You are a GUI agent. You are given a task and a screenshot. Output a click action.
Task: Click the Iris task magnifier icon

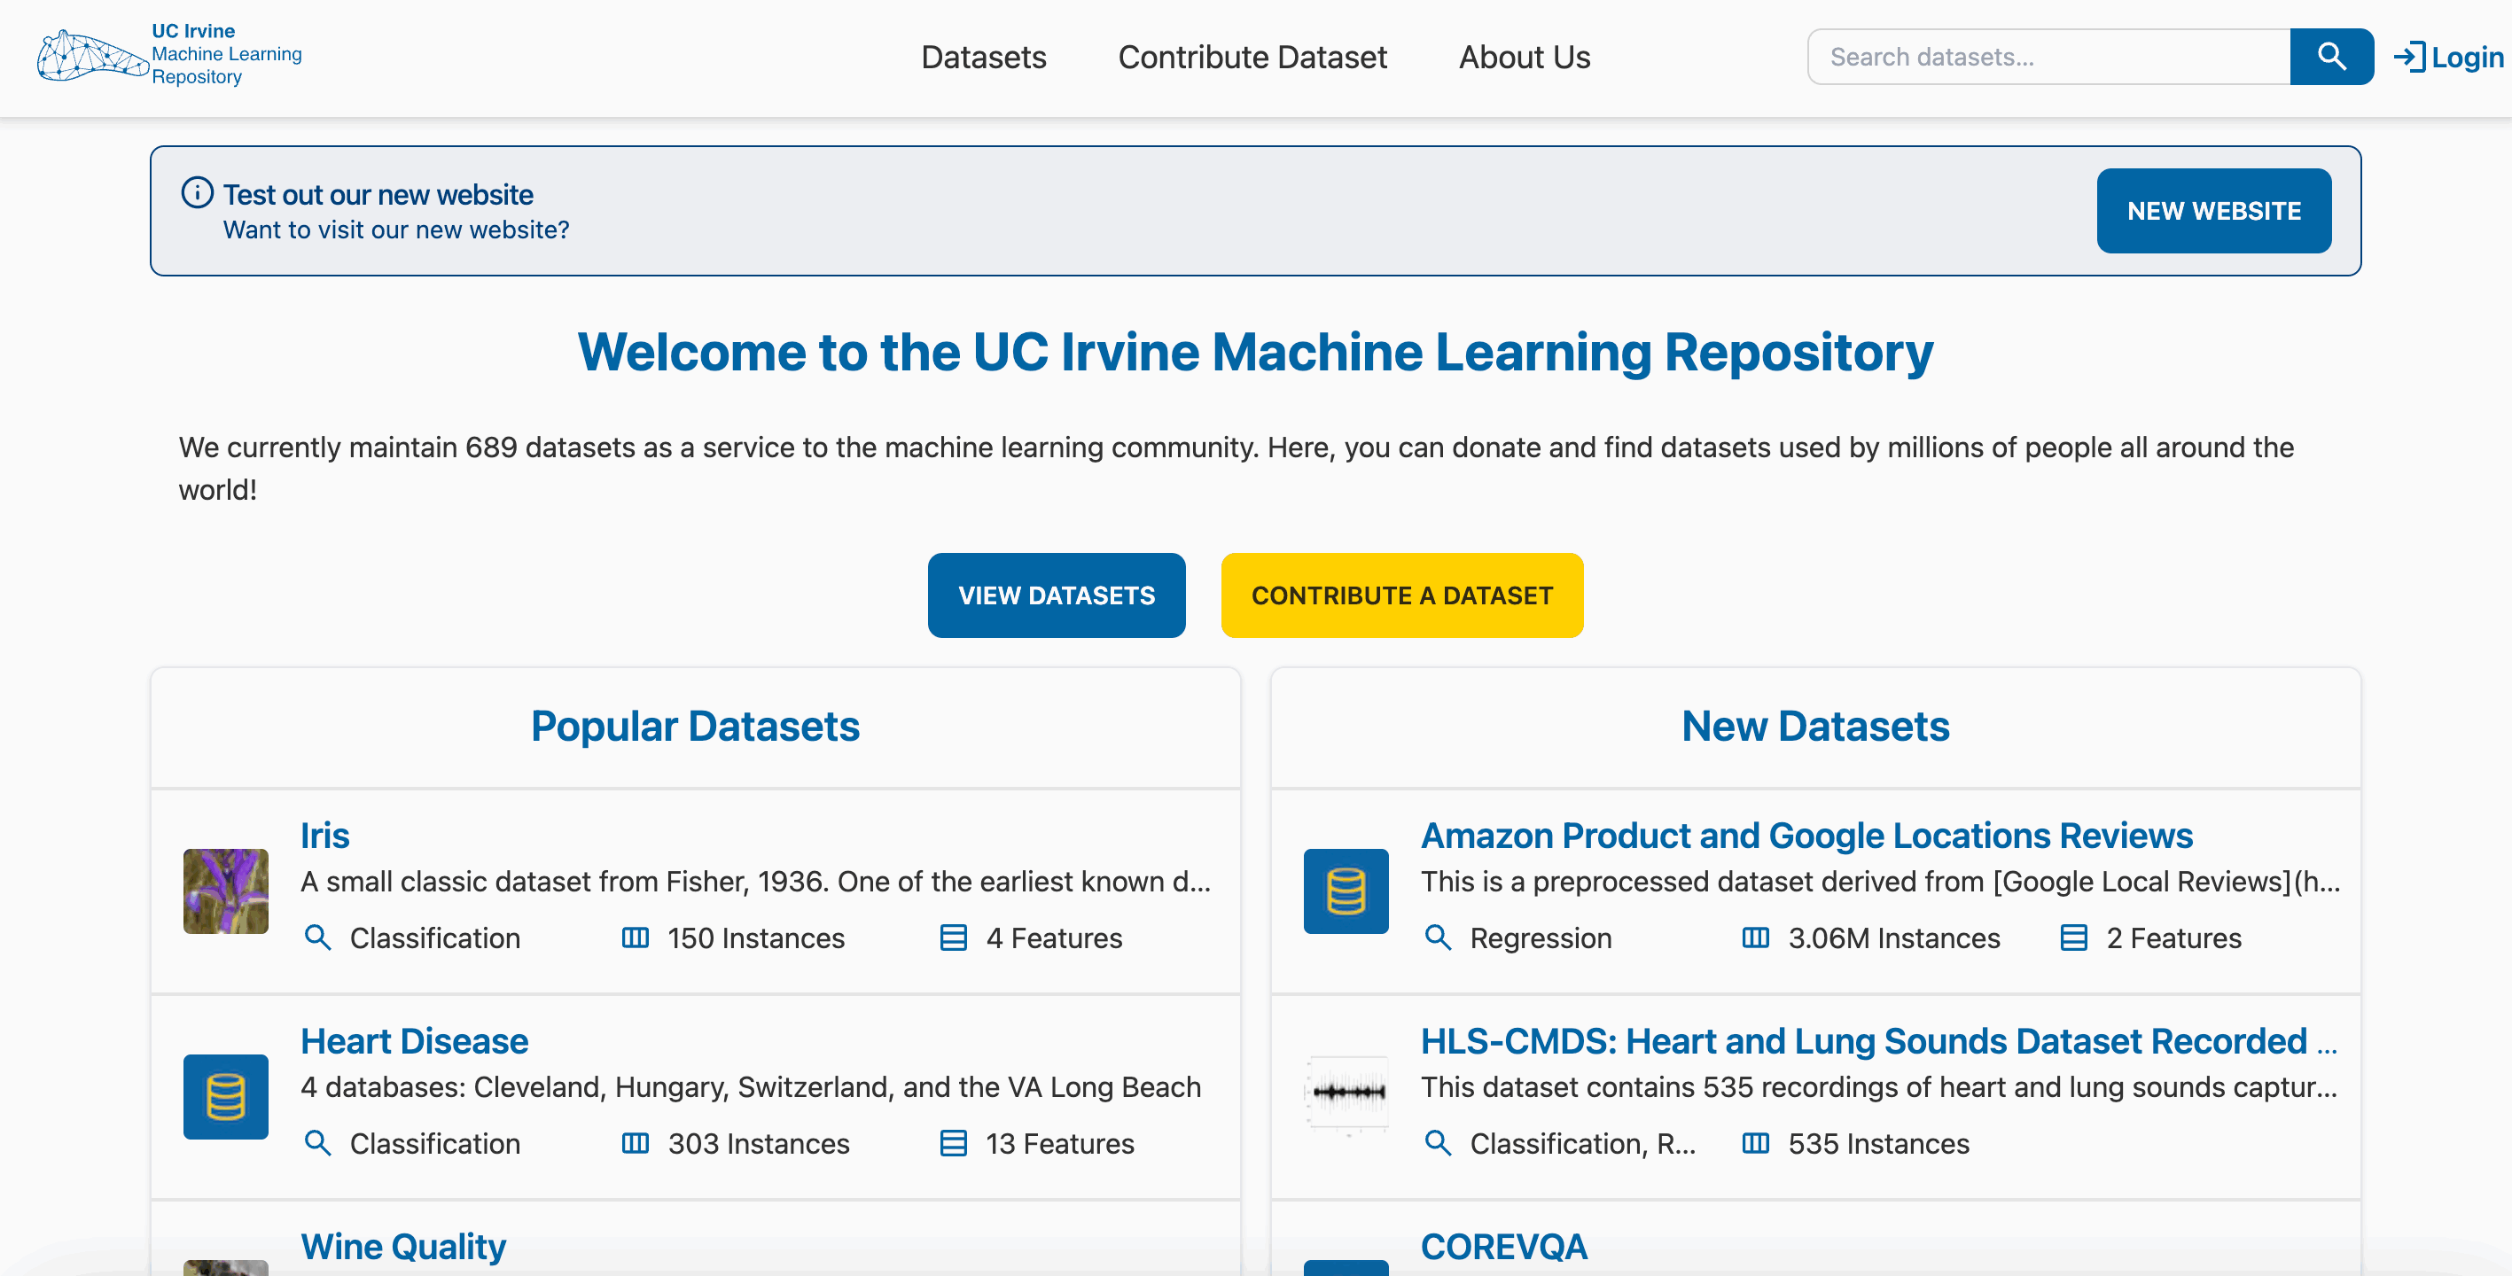[x=317, y=937]
